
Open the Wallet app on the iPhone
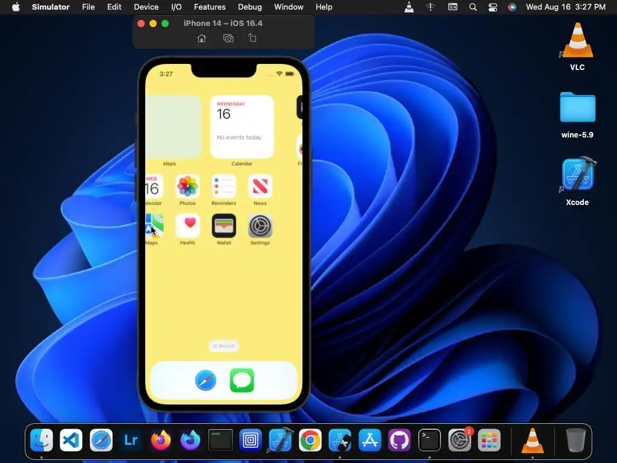coord(224,226)
